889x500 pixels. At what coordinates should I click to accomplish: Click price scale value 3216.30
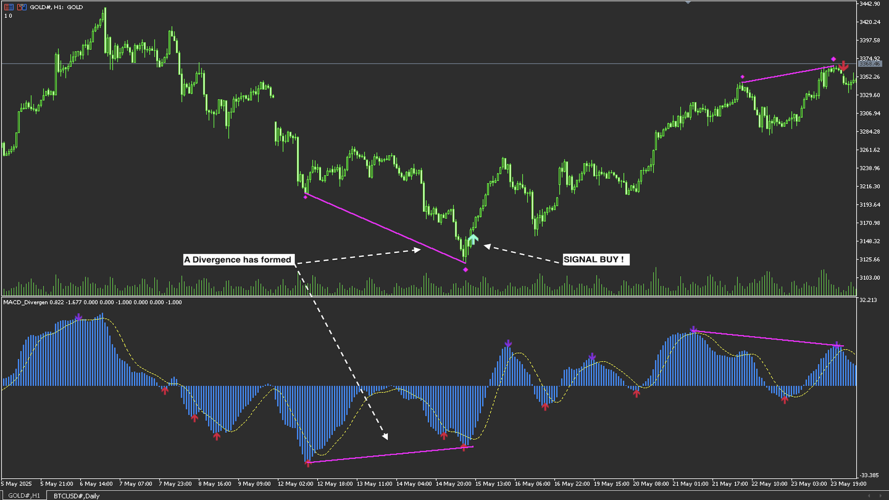coord(870,186)
